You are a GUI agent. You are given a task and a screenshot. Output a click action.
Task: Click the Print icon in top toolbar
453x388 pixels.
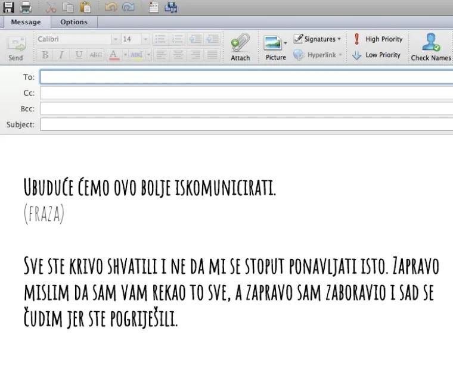coord(26,7)
